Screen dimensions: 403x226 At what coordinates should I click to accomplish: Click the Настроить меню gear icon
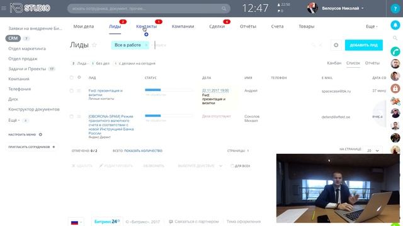tap(40, 134)
